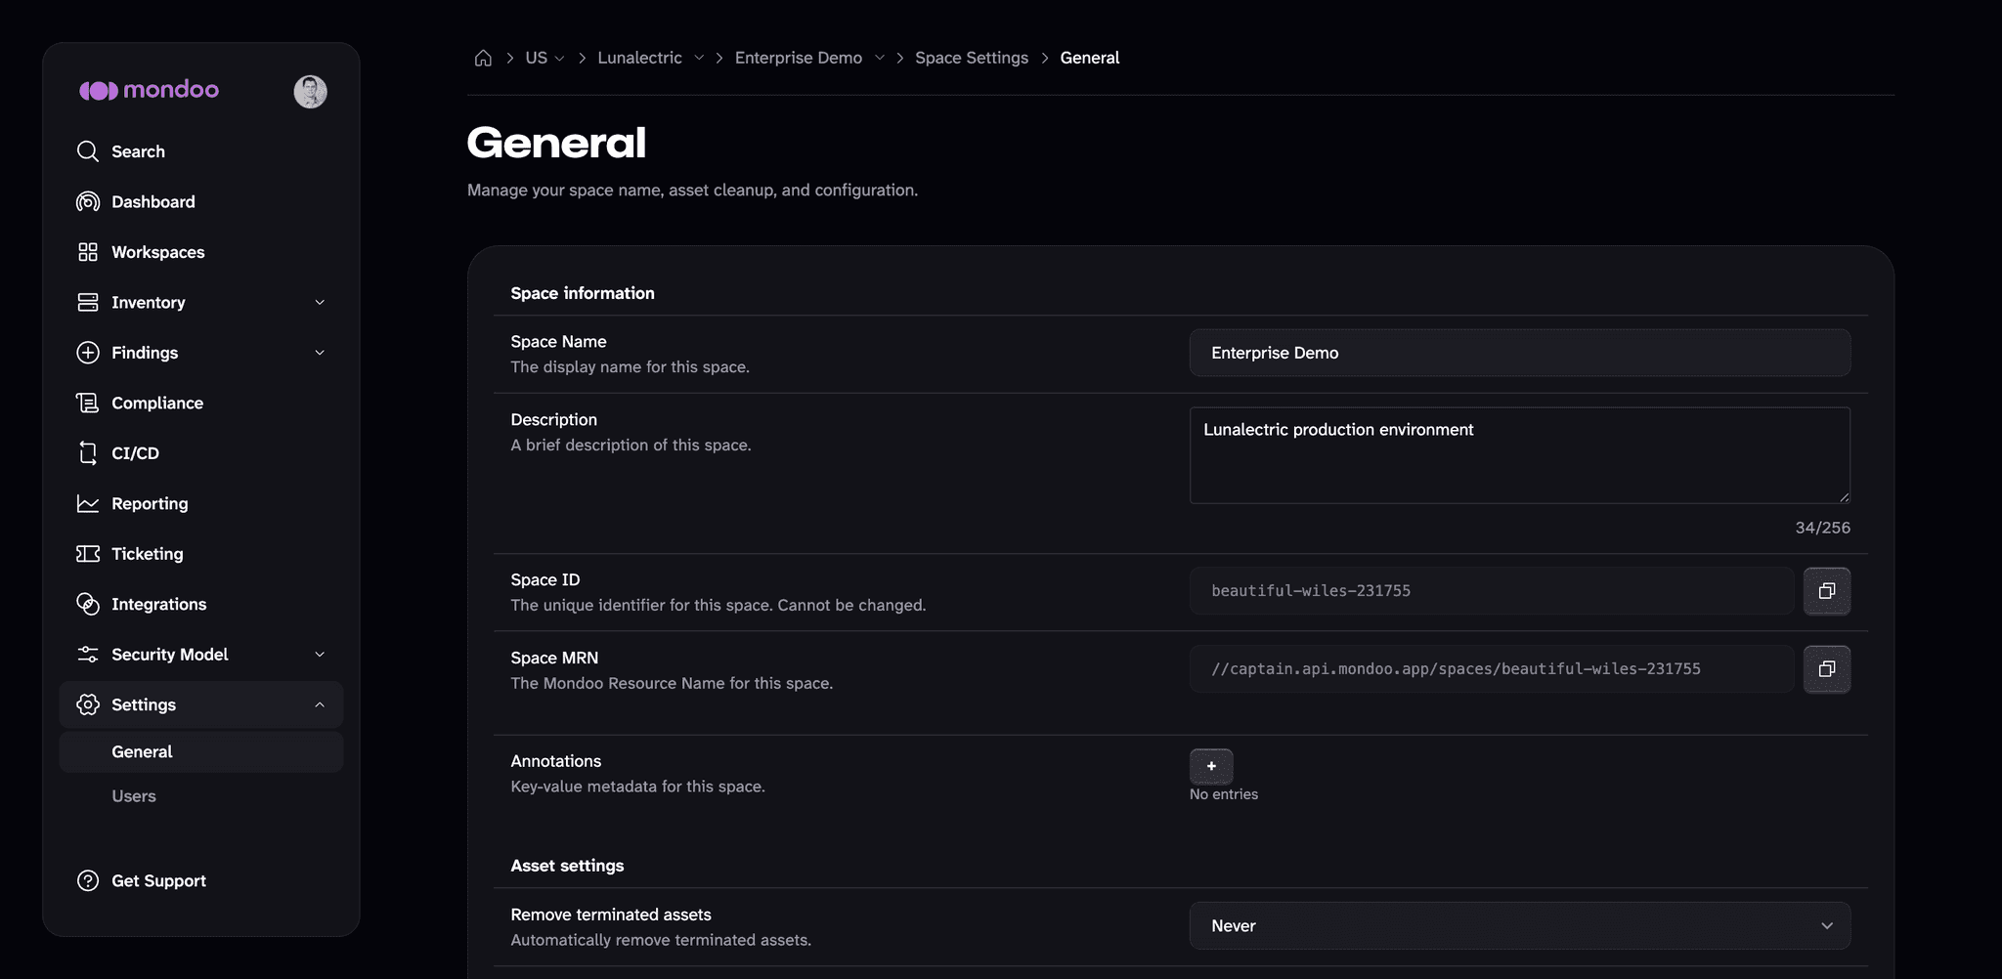This screenshot has height=979, width=2002.
Task: Add a new annotation entry
Action: coord(1211,766)
